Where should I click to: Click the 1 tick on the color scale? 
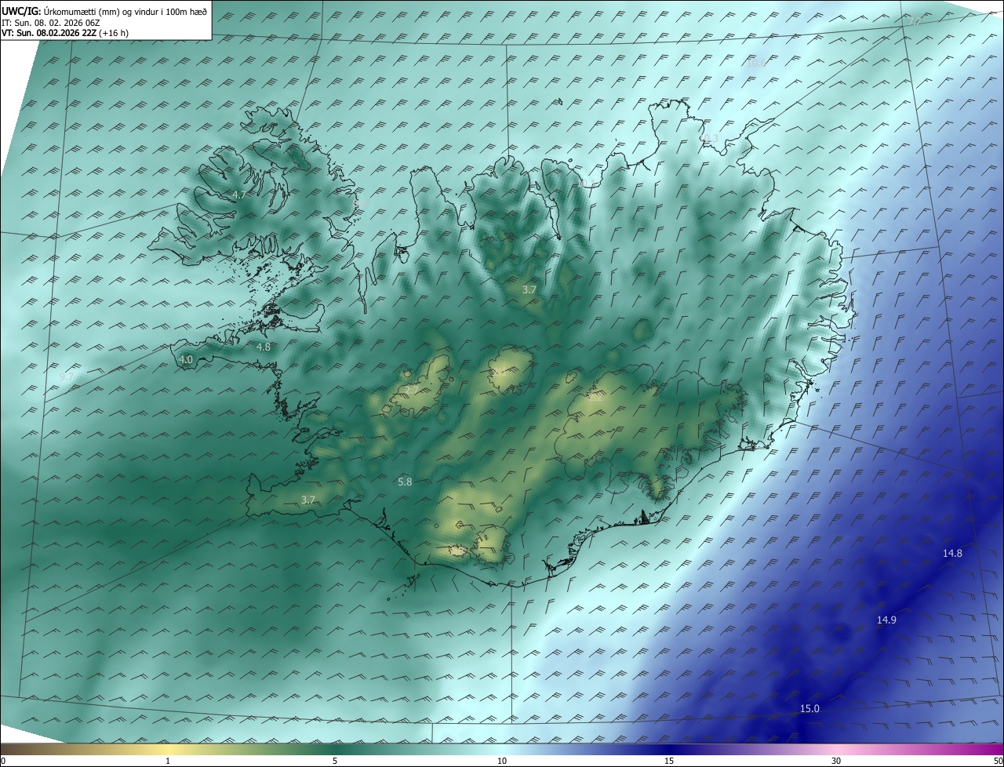click(x=168, y=762)
